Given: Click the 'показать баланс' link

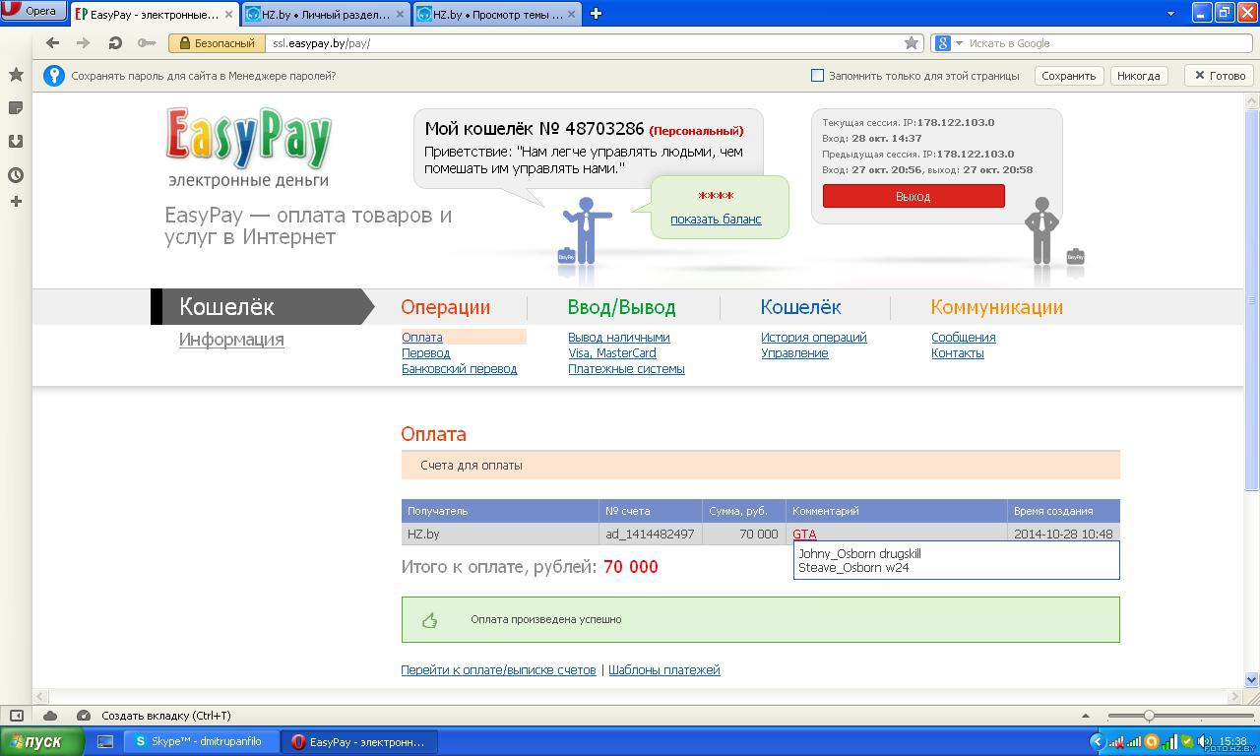Looking at the screenshot, I should coord(716,219).
